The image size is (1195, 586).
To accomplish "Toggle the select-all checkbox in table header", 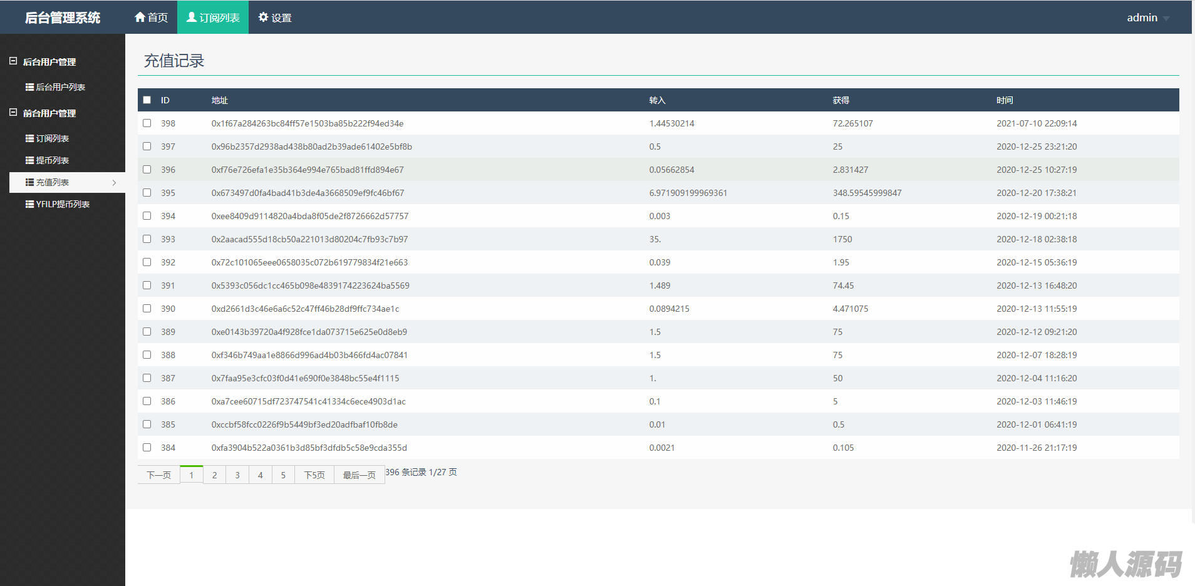I will pos(147,100).
